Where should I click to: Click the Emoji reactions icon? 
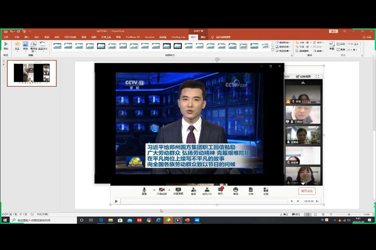pyautogui.click(x=236, y=190)
